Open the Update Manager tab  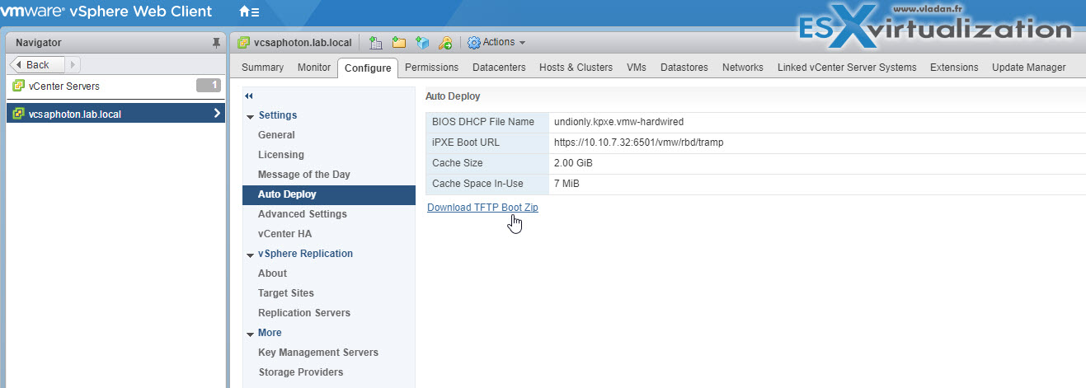tap(1029, 68)
